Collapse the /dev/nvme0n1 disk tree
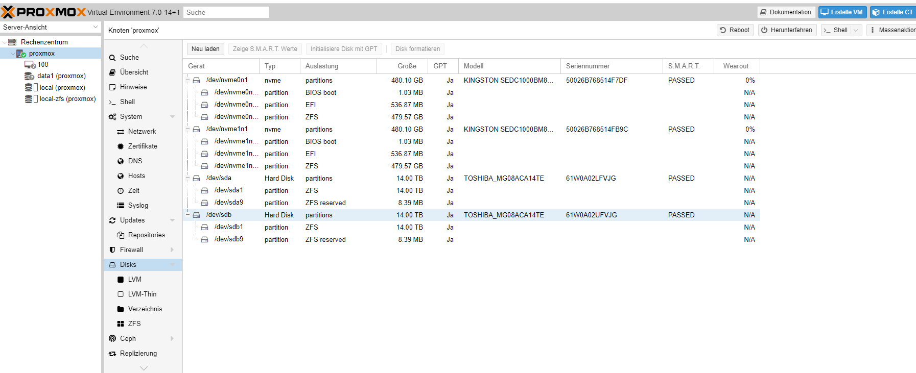 click(188, 80)
